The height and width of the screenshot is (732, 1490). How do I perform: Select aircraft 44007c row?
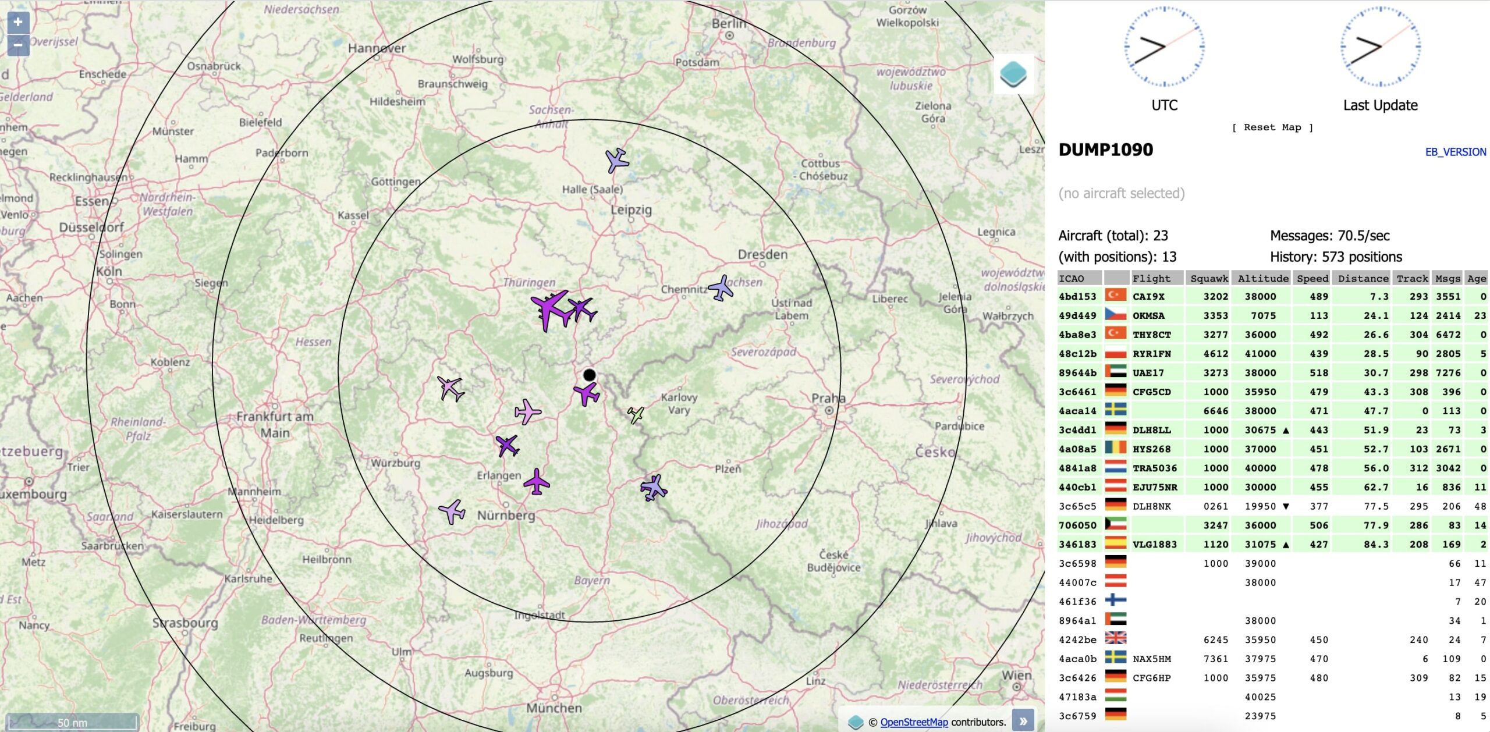1272,582
